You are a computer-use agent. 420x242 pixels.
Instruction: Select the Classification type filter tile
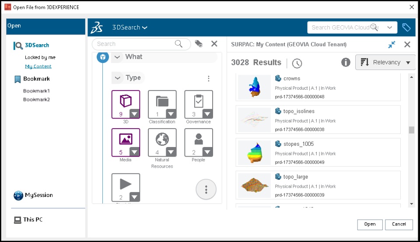(x=162, y=104)
